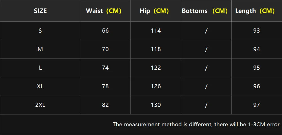Select length value 93 for S

click(x=257, y=31)
